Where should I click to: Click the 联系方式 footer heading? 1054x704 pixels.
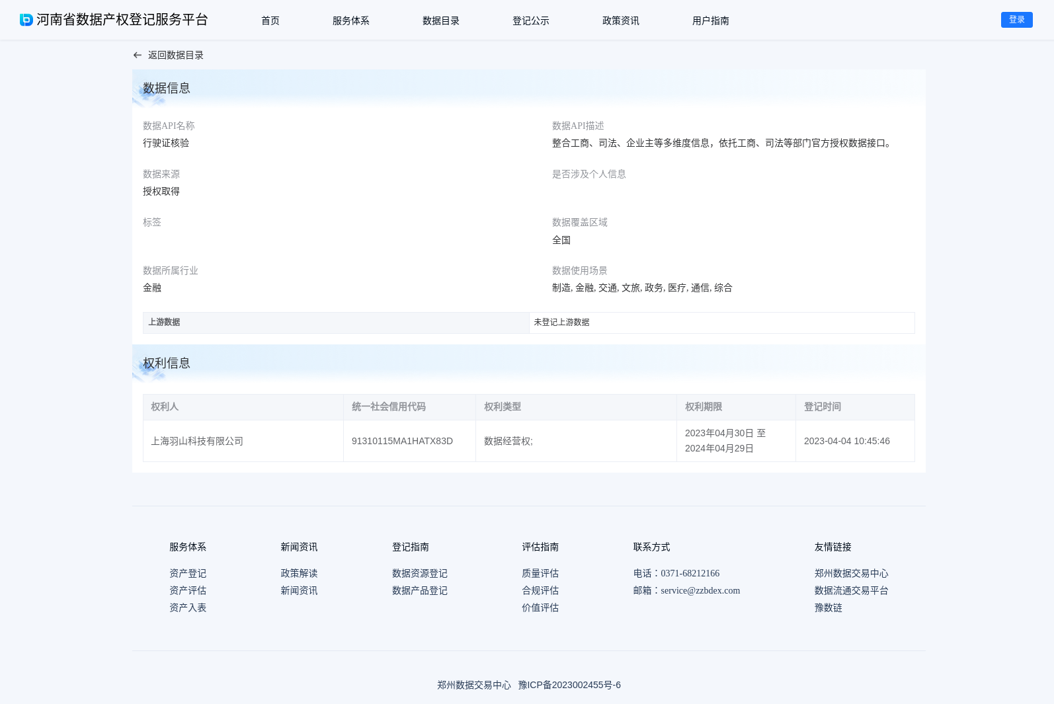[x=651, y=547]
